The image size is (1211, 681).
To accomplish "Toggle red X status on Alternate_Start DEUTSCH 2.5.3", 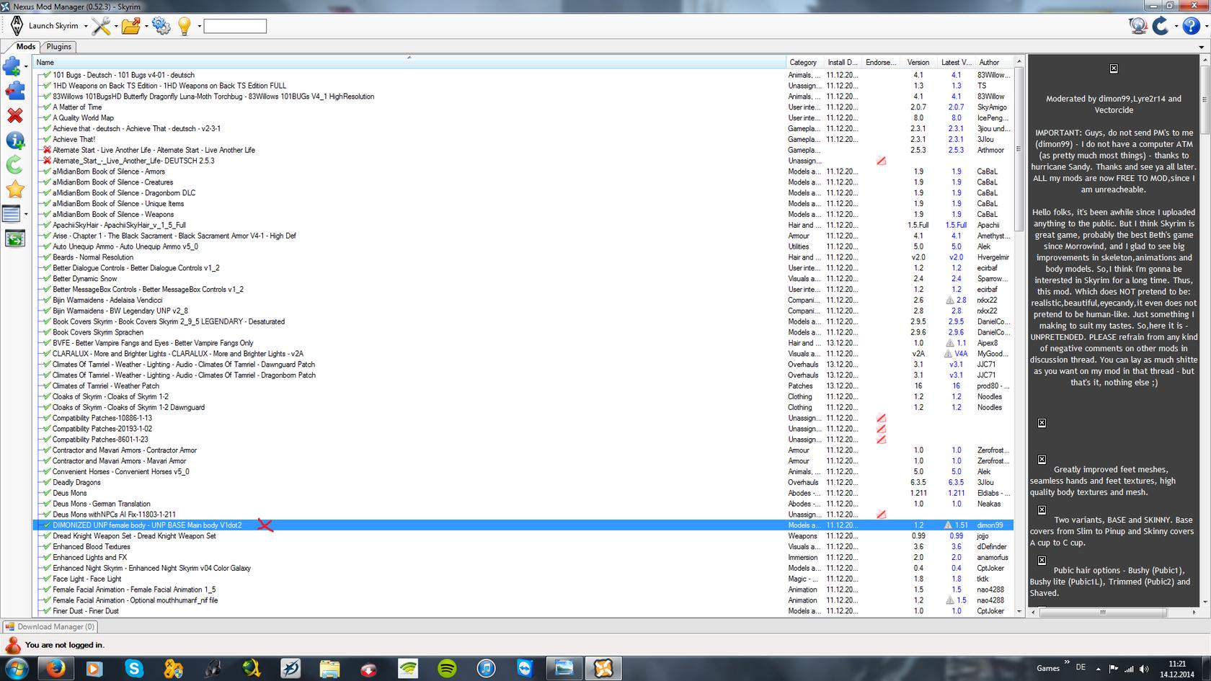I will (x=47, y=161).
